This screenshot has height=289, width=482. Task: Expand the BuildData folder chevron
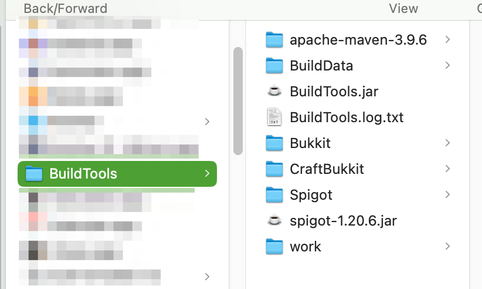(x=447, y=65)
